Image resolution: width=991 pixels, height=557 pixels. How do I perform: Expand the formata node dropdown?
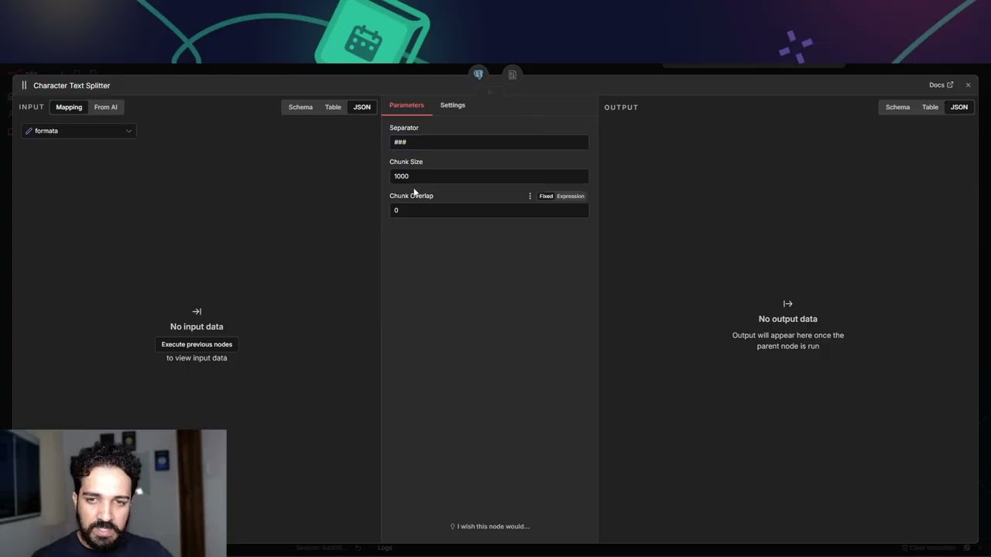pyautogui.click(x=79, y=131)
